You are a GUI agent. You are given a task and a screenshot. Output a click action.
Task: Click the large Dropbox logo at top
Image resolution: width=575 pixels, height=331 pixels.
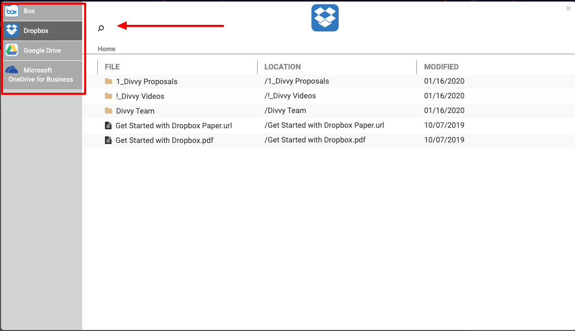[x=325, y=18]
